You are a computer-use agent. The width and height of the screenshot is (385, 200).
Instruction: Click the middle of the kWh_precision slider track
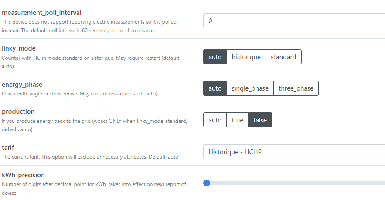tap(296, 183)
